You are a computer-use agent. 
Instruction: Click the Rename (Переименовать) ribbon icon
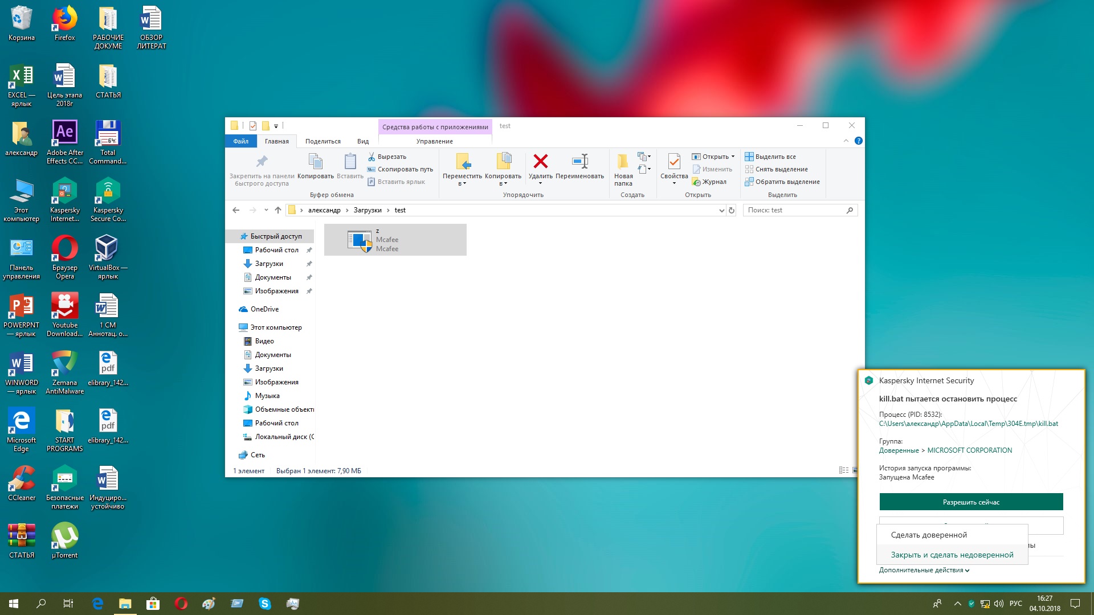click(x=579, y=162)
